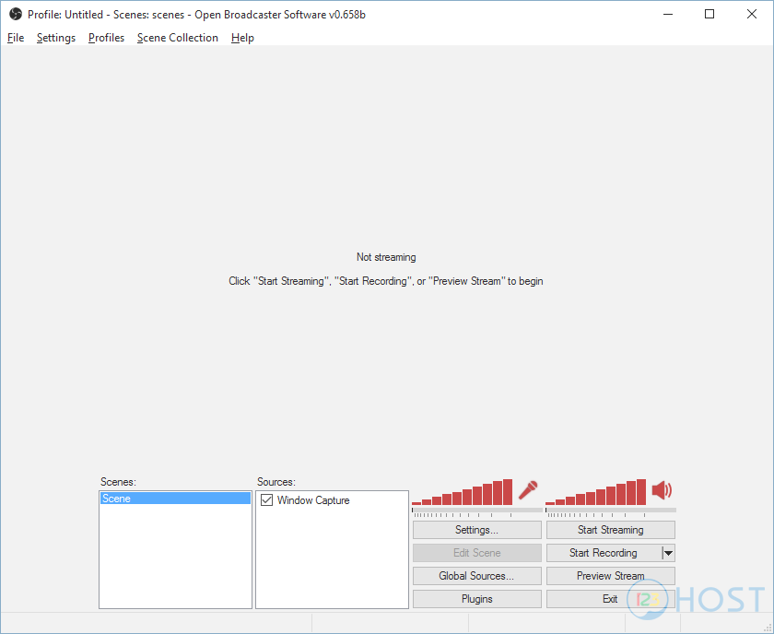The height and width of the screenshot is (634, 774).
Task: Mute desktop audio with the speaker icon
Action: click(x=662, y=490)
